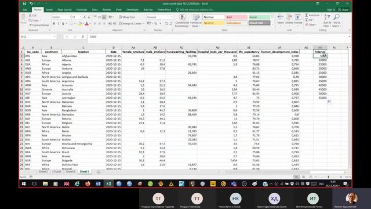Click the Copy icon in Clipboard group
Image resolution: width=371 pixels, height=209 pixels.
[30, 20]
